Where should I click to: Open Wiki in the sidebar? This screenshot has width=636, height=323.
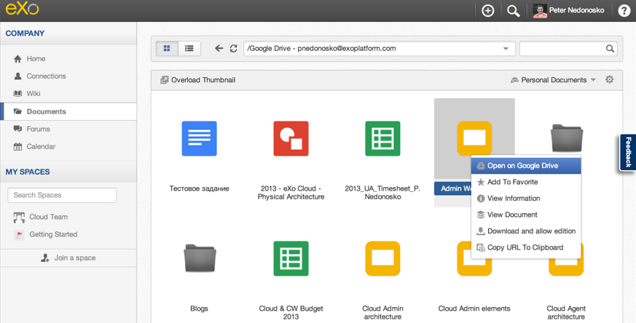pyautogui.click(x=27, y=94)
